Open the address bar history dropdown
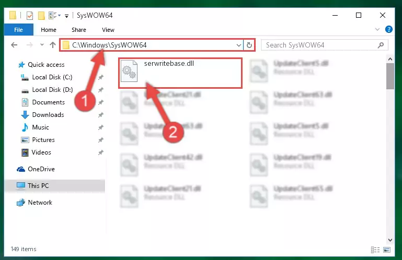Viewport: 402px width, 260px height. pos(239,45)
